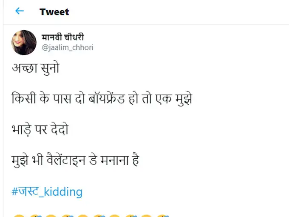
Task: Select the third emoji in the emoji row
Action: (x=51, y=215)
